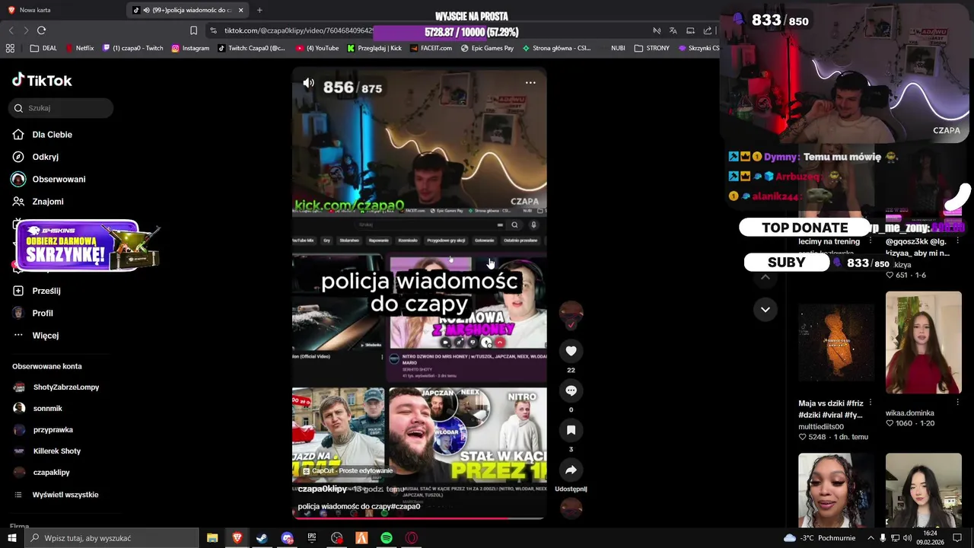The image size is (974, 548).
Task: Open the Instagram bookmark
Action: coord(190,48)
